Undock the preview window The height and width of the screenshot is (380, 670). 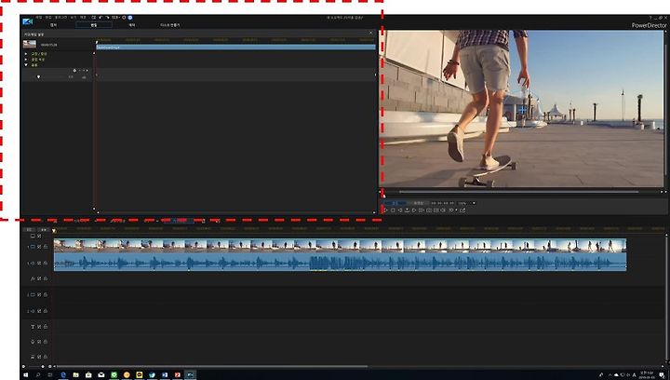coord(462,210)
